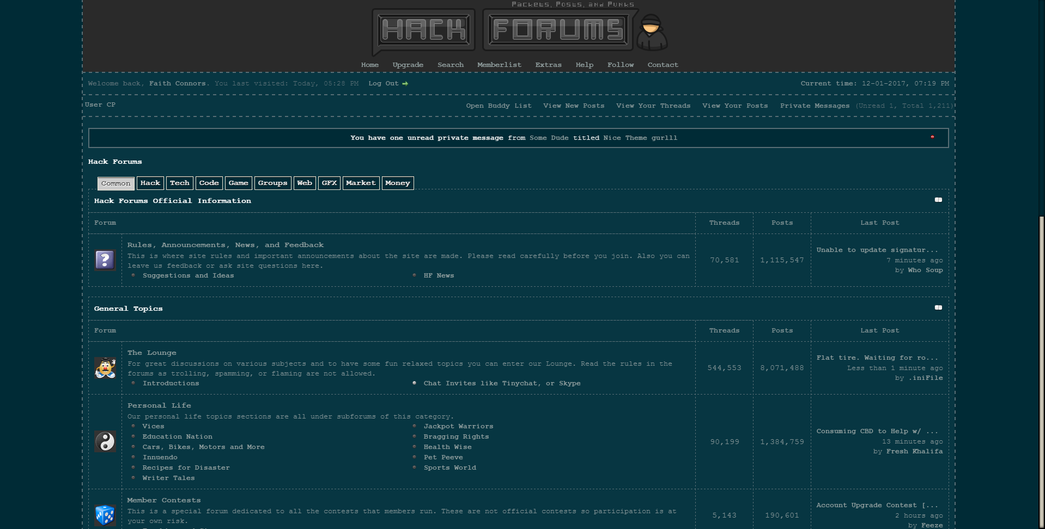Viewport: 1045px width, 529px height.
Task: Switch to the GFX tab
Action: [x=330, y=183]
